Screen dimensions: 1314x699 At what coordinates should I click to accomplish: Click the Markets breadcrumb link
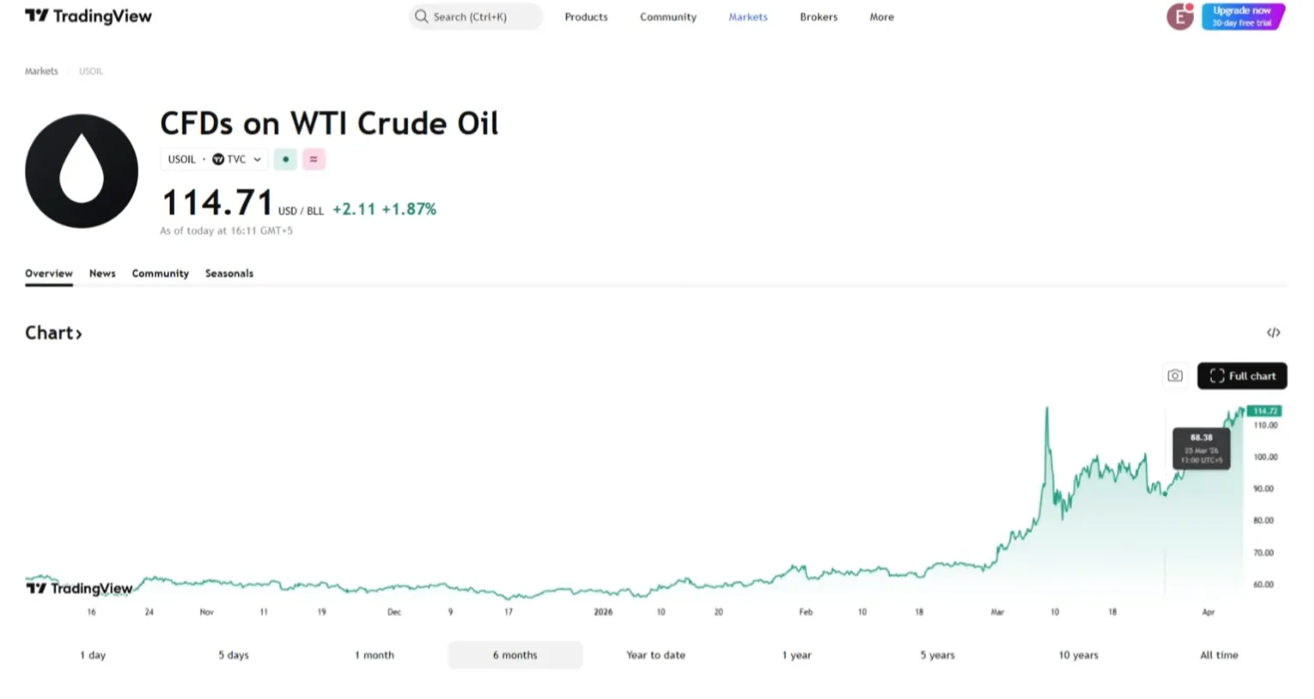click(x=41, y=71)
